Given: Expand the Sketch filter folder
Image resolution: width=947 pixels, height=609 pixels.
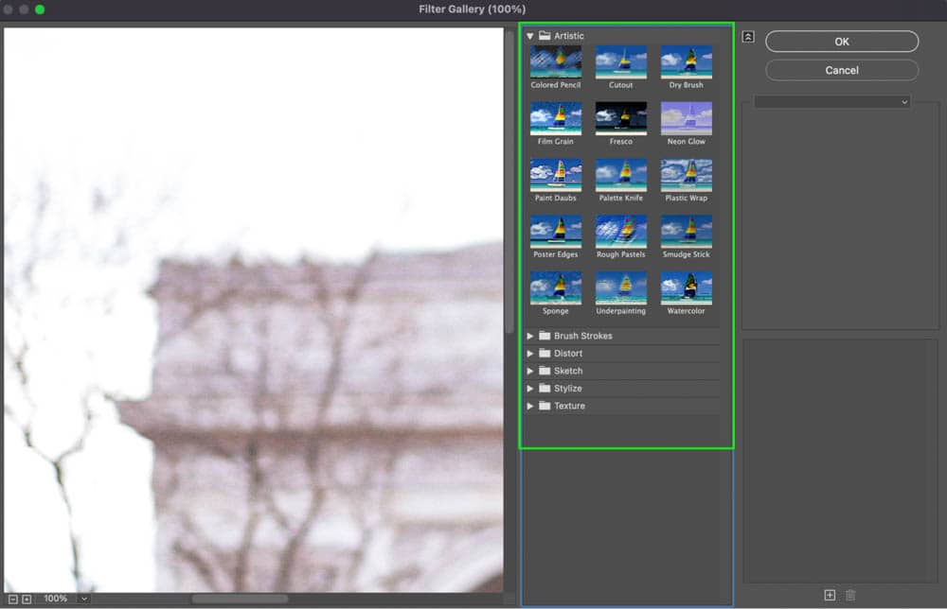Looking at the screenshot, I should point(529,371).
